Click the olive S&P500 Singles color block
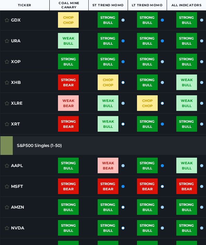This screenshot has width=206, height=245. tap(7, 146)
